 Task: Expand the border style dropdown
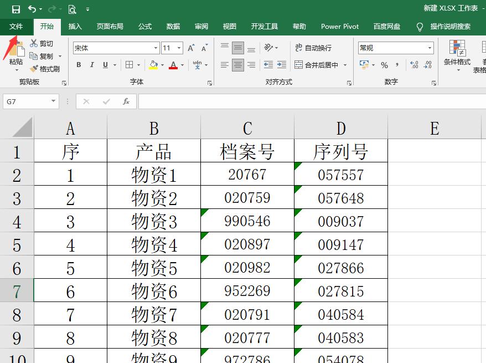point(138,65)
